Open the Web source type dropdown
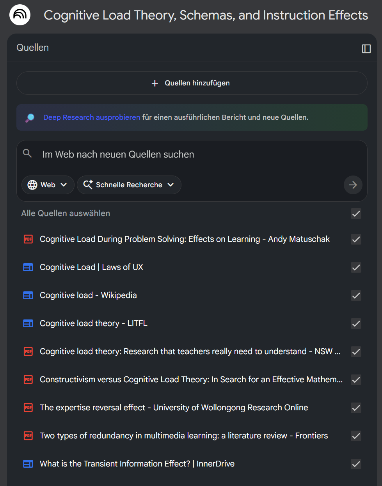Viewport: 382px width, 486px height. pyautogui.click(x=48, y=185)
